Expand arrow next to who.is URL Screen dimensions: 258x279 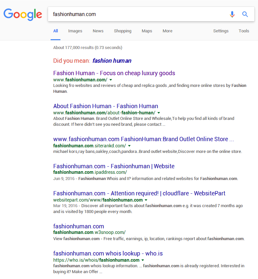coord(143,260)
